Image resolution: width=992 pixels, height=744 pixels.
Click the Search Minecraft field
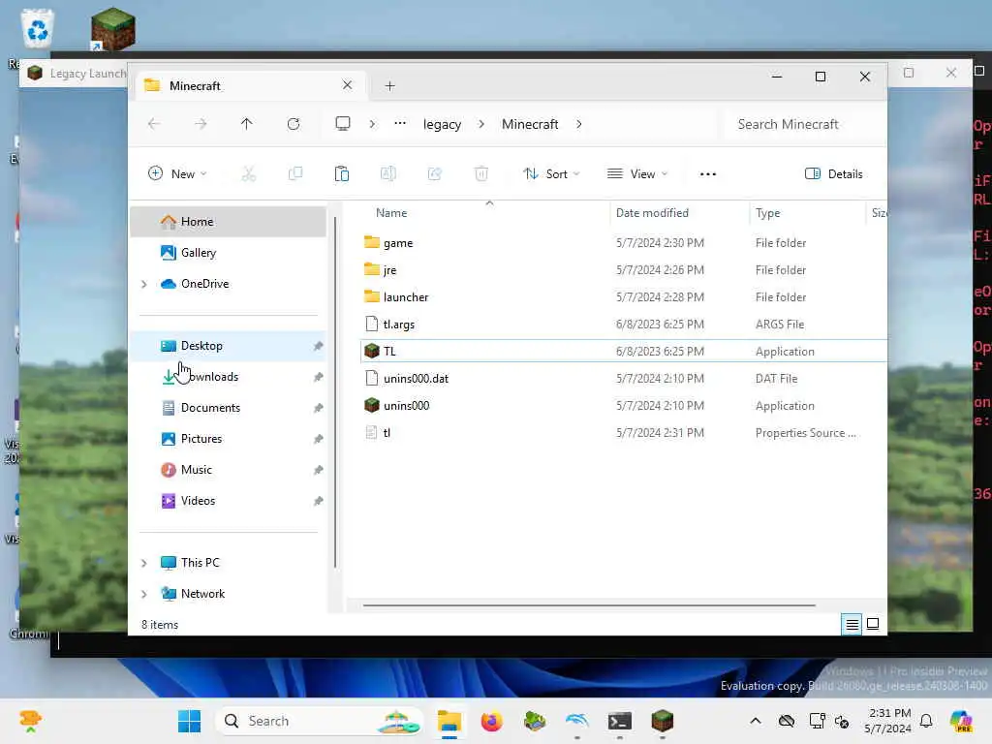[x=803, y=124]
